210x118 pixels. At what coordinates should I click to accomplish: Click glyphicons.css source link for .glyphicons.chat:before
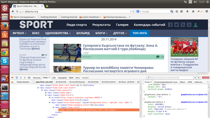194,94
